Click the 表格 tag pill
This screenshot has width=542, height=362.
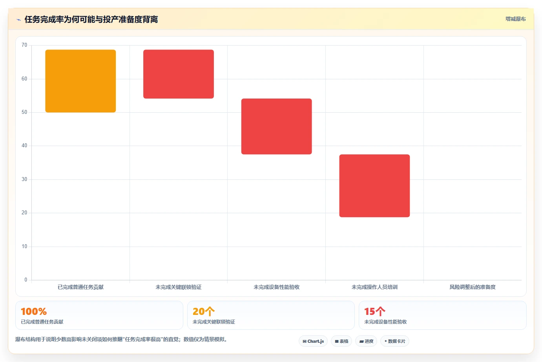click(341, 341)
